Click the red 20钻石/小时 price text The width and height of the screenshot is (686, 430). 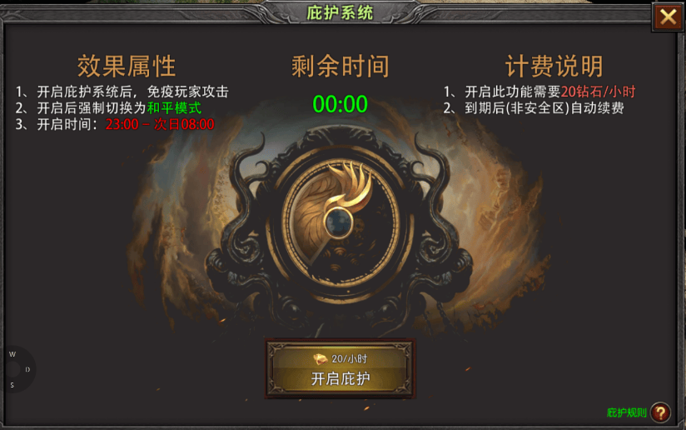598,92
